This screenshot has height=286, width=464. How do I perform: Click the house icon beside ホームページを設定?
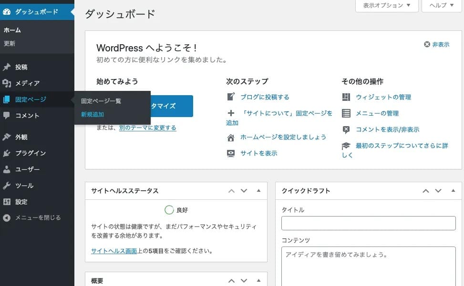click(231, 138)
